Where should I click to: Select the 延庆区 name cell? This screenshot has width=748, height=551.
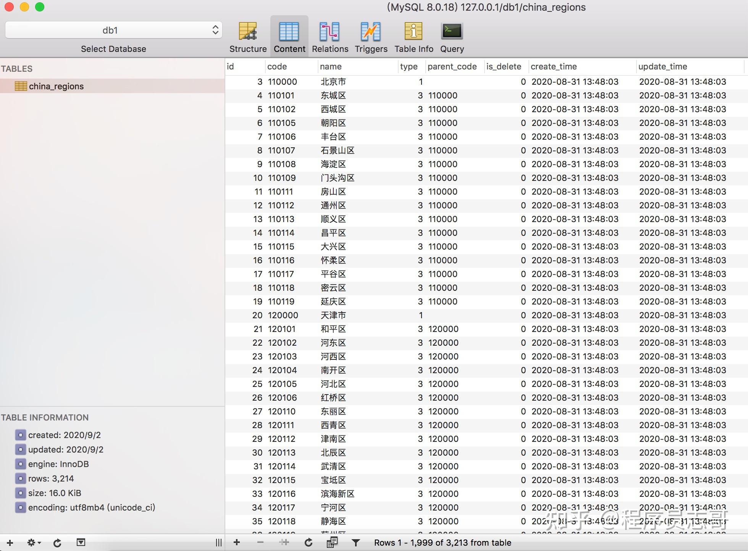pos(333,301)
